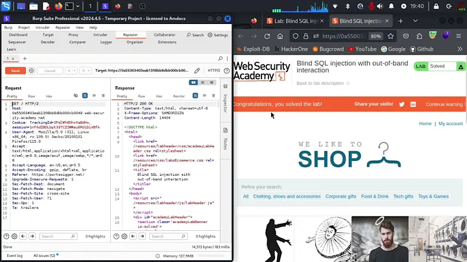Open Exploit-DB bookmark
This screenshot has height=262, width=467.
pos(253,49)
